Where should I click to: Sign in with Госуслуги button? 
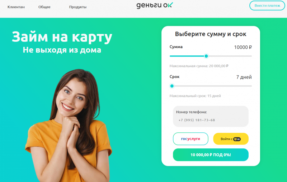coord(190,139)
